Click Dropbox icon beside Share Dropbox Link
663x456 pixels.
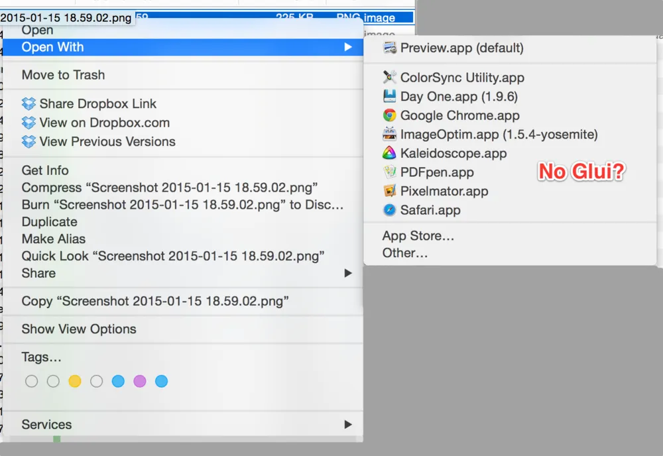click(x=29, y=104)
